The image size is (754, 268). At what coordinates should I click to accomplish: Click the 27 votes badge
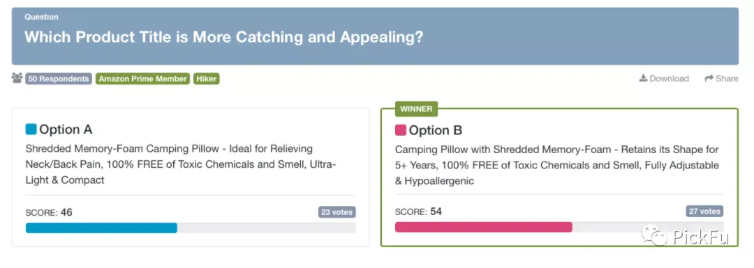[x=704, y=211]
